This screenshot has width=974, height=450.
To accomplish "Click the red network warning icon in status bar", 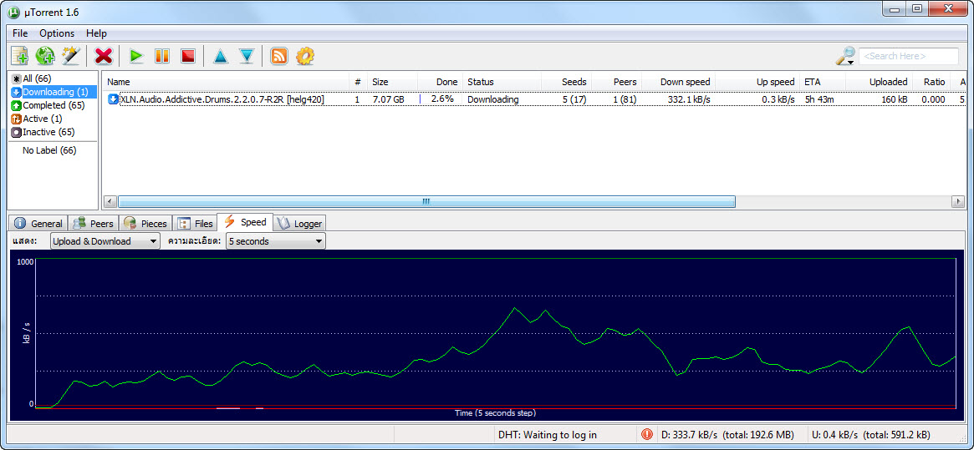I will (646, 434).
